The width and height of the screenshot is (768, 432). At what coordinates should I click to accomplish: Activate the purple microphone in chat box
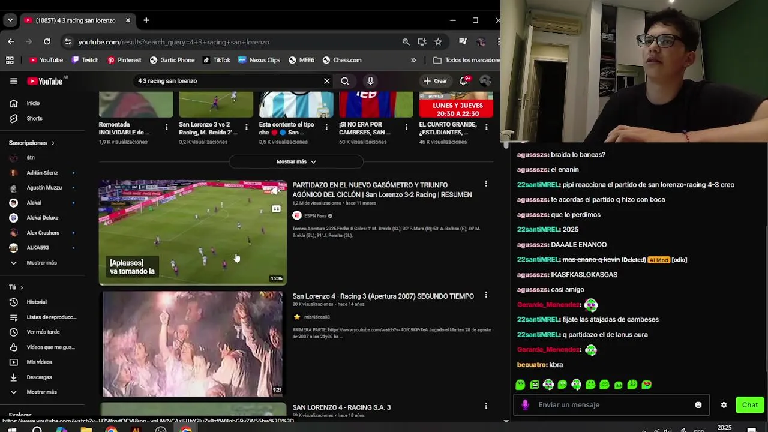(526, 405)
